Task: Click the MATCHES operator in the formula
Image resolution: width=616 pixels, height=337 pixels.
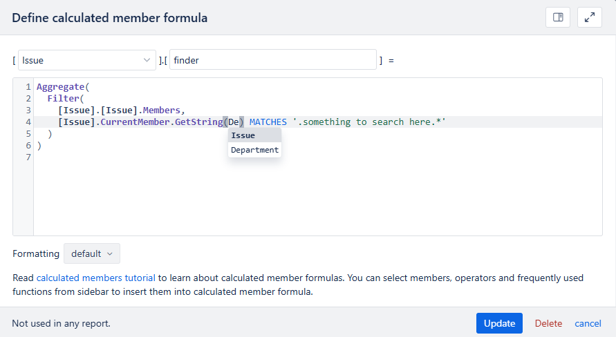Action: tap(268, 122)
